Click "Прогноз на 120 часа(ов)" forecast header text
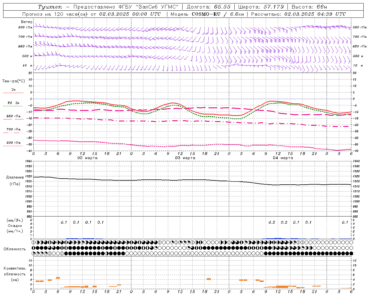The image size is (368, 294). [x=55, y=14]
